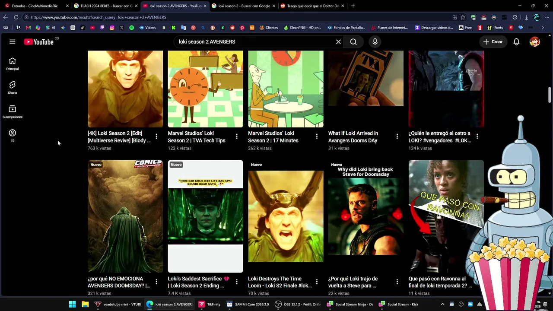The width and height of the screenshot is (553, 311).
Task: Open the 'iFonts' bookmark
Action: [495, 28]
